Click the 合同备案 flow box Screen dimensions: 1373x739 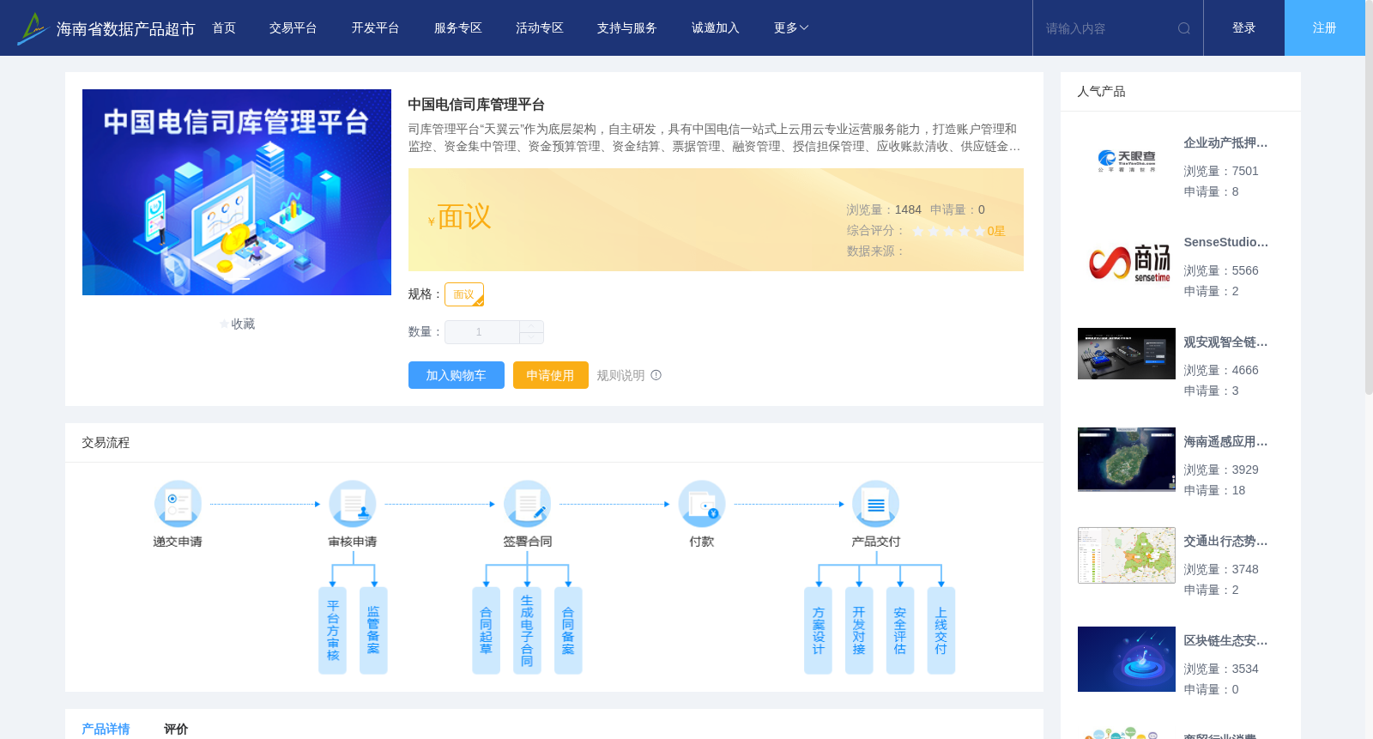click(x=568, y=631)
